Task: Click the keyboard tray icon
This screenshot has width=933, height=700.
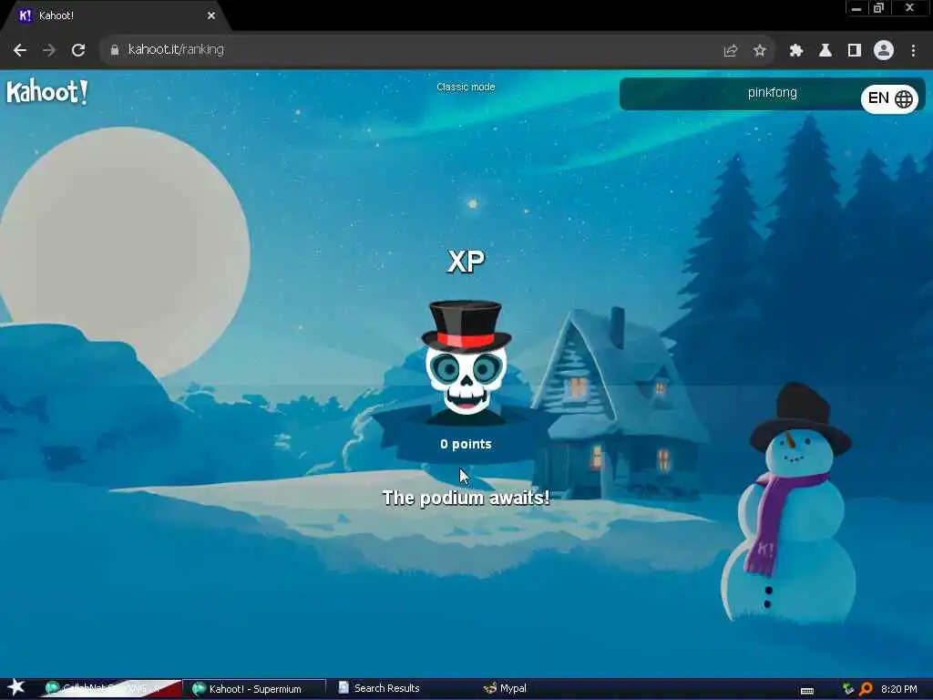Action: point(807,691)
